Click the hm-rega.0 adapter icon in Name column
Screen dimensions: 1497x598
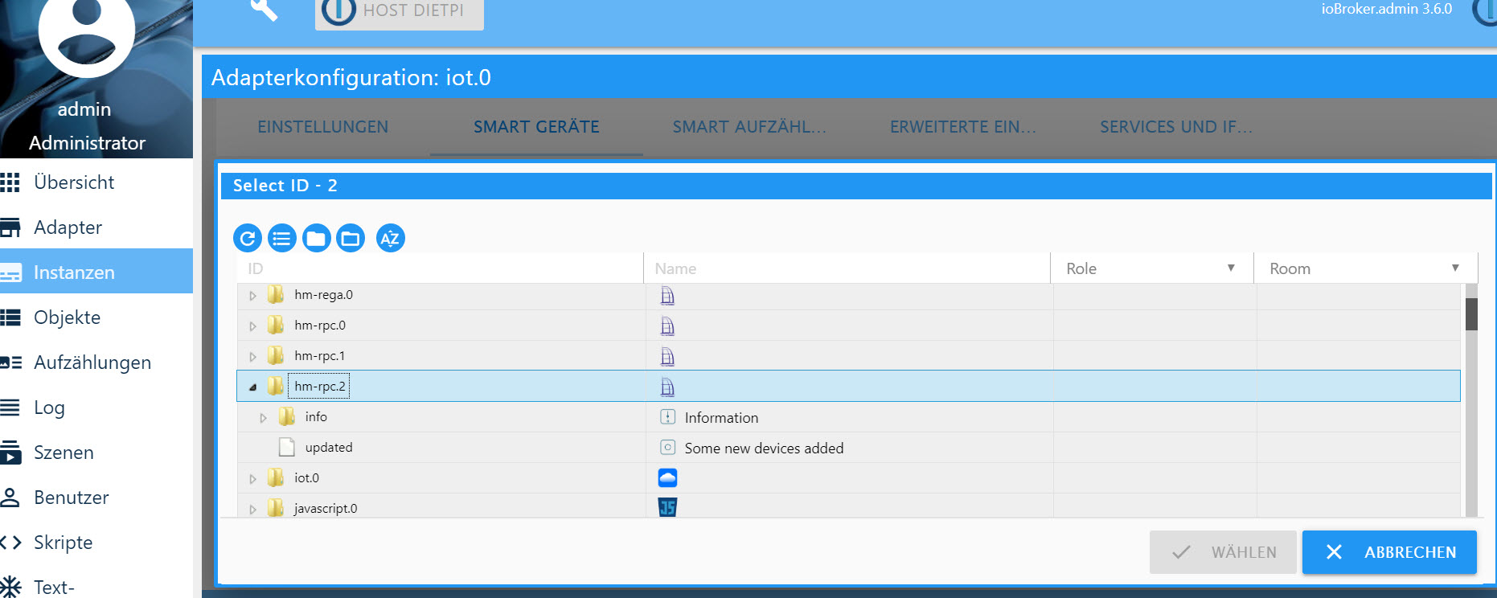(x=667, y=296)
